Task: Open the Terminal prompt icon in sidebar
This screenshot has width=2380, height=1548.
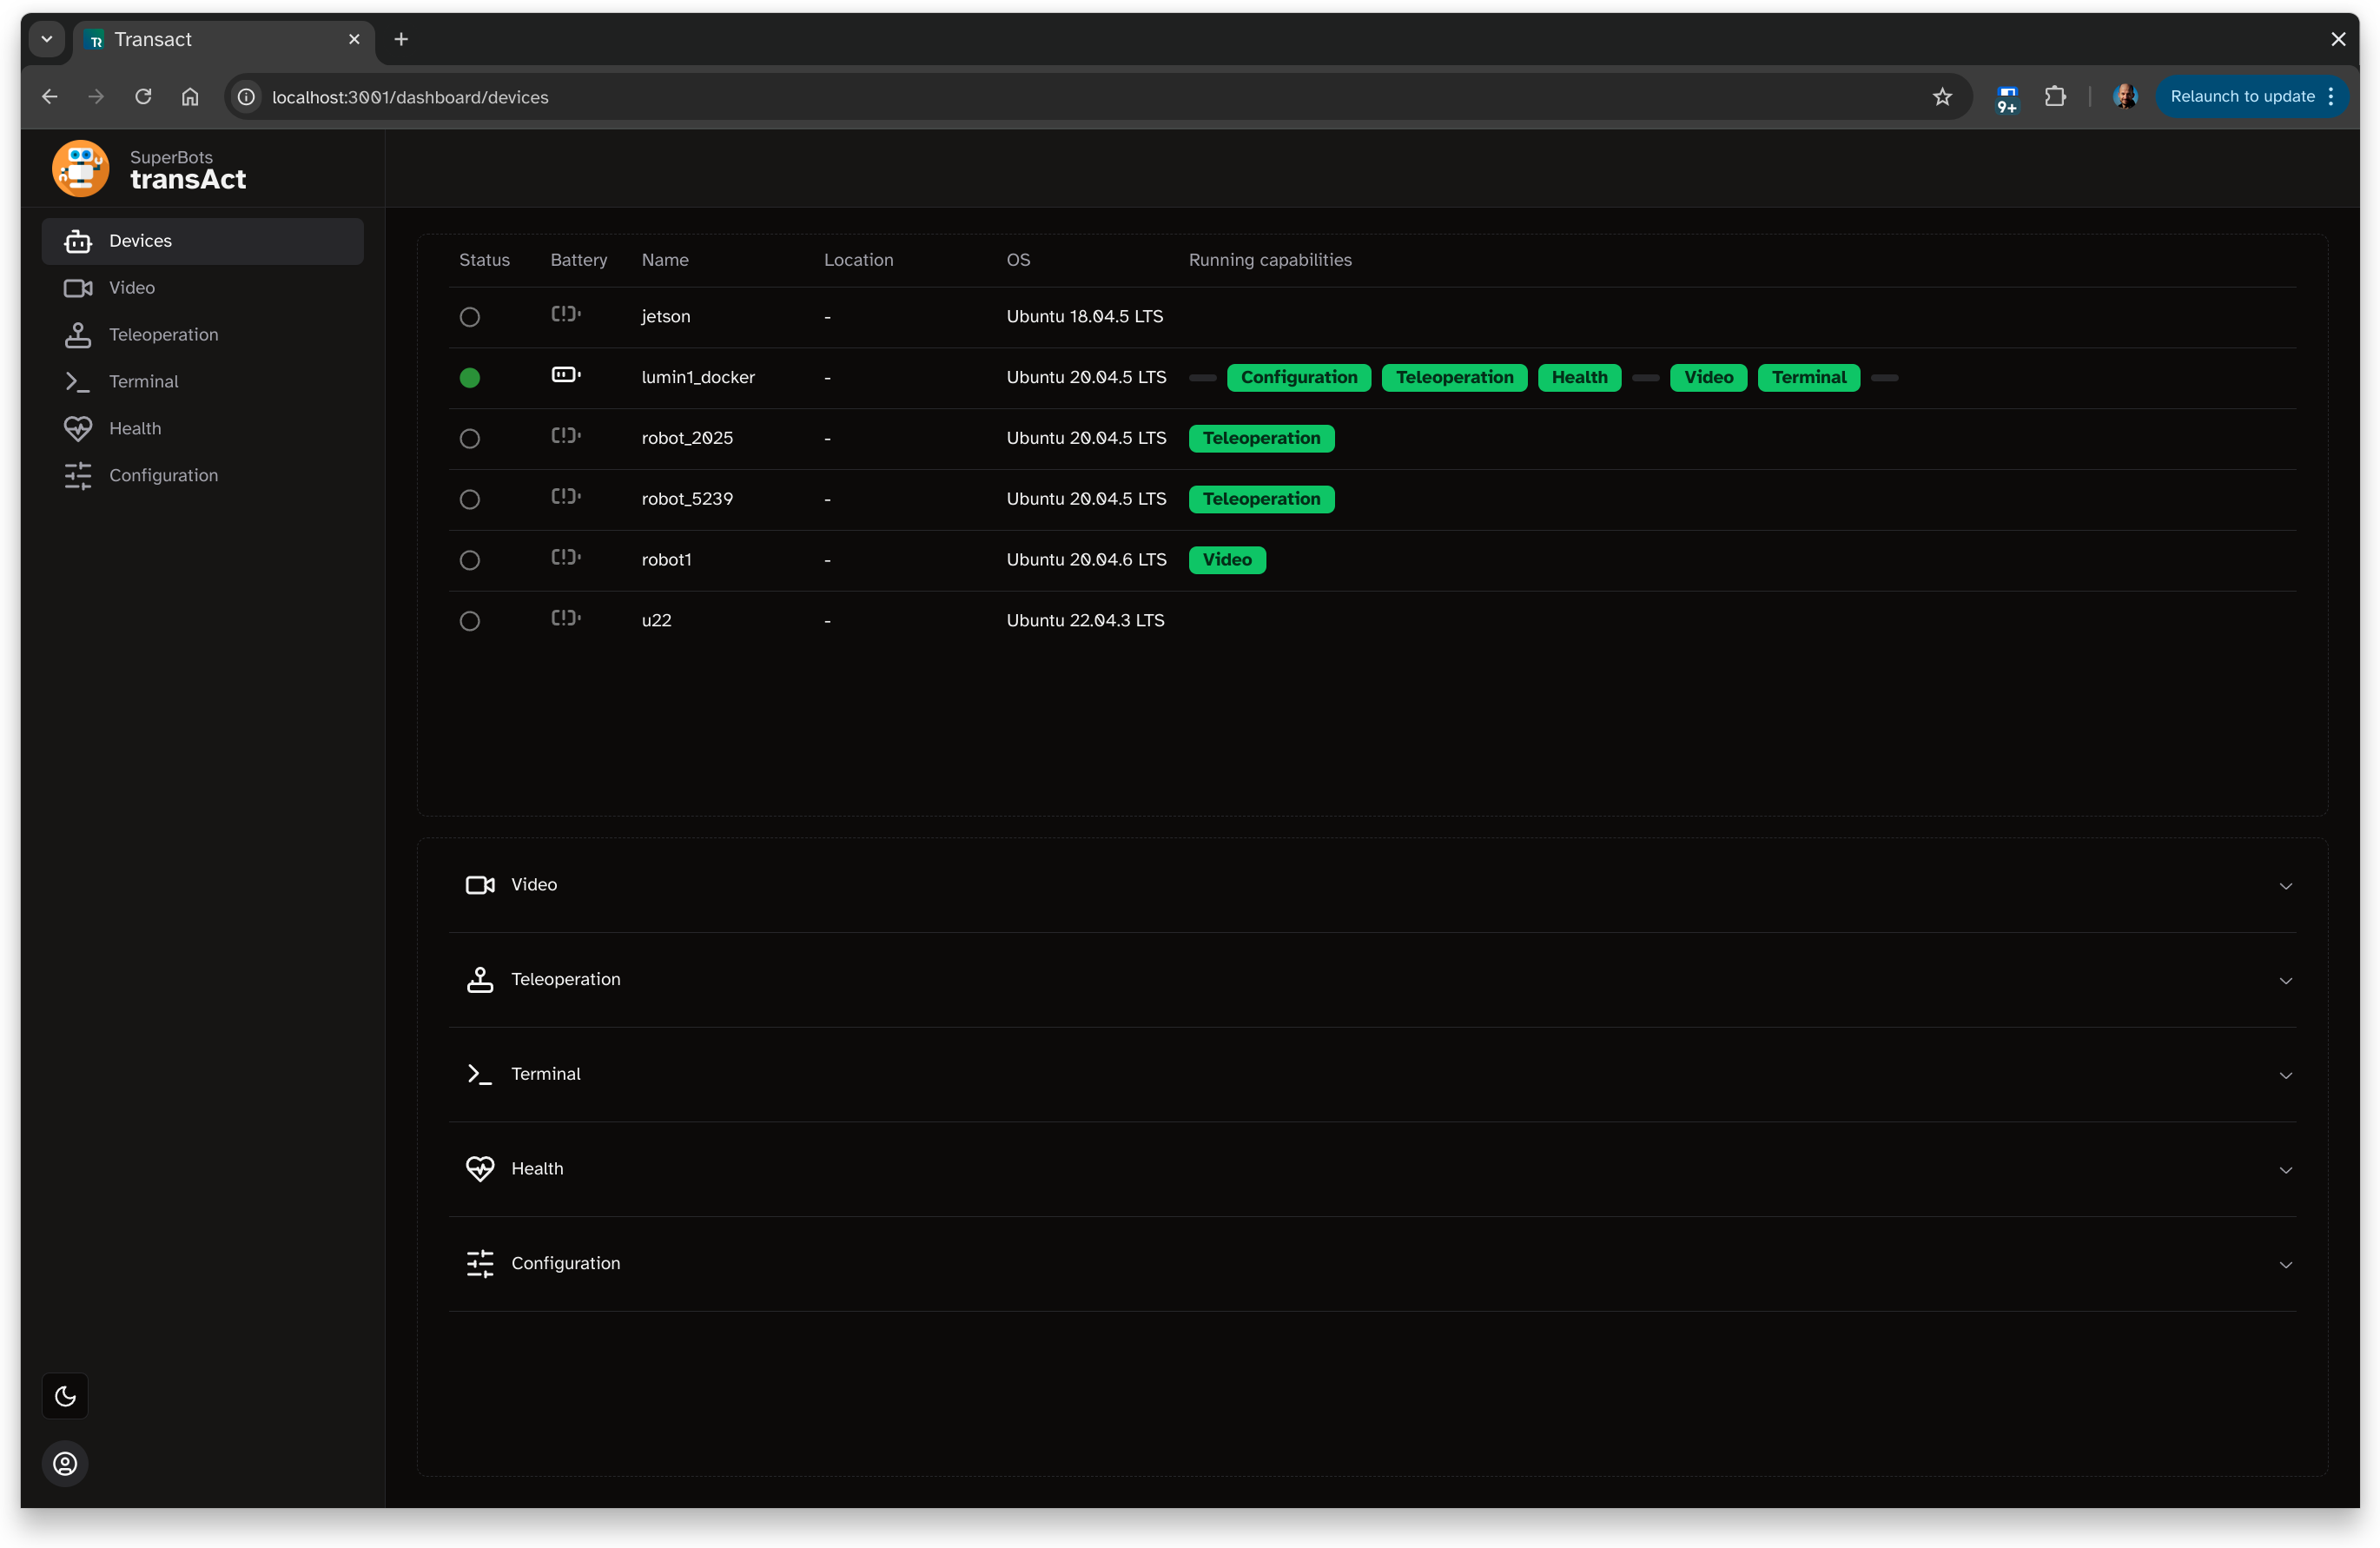Action: pyautogui.click(x=78, y=381)
